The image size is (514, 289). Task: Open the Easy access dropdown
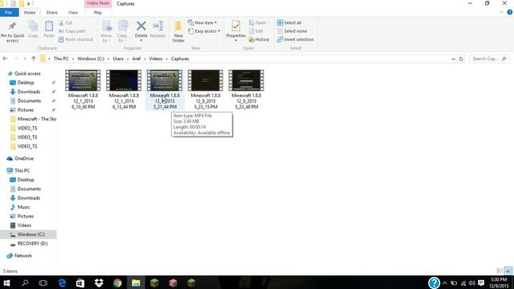click(x=204, y=31)
